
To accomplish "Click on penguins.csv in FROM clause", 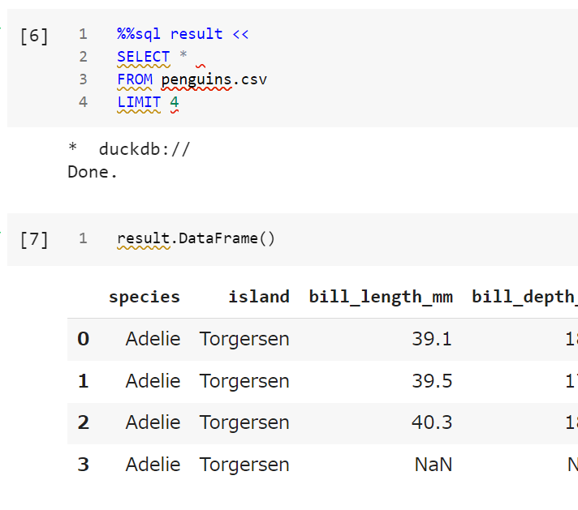I will (x=214, y=79).
